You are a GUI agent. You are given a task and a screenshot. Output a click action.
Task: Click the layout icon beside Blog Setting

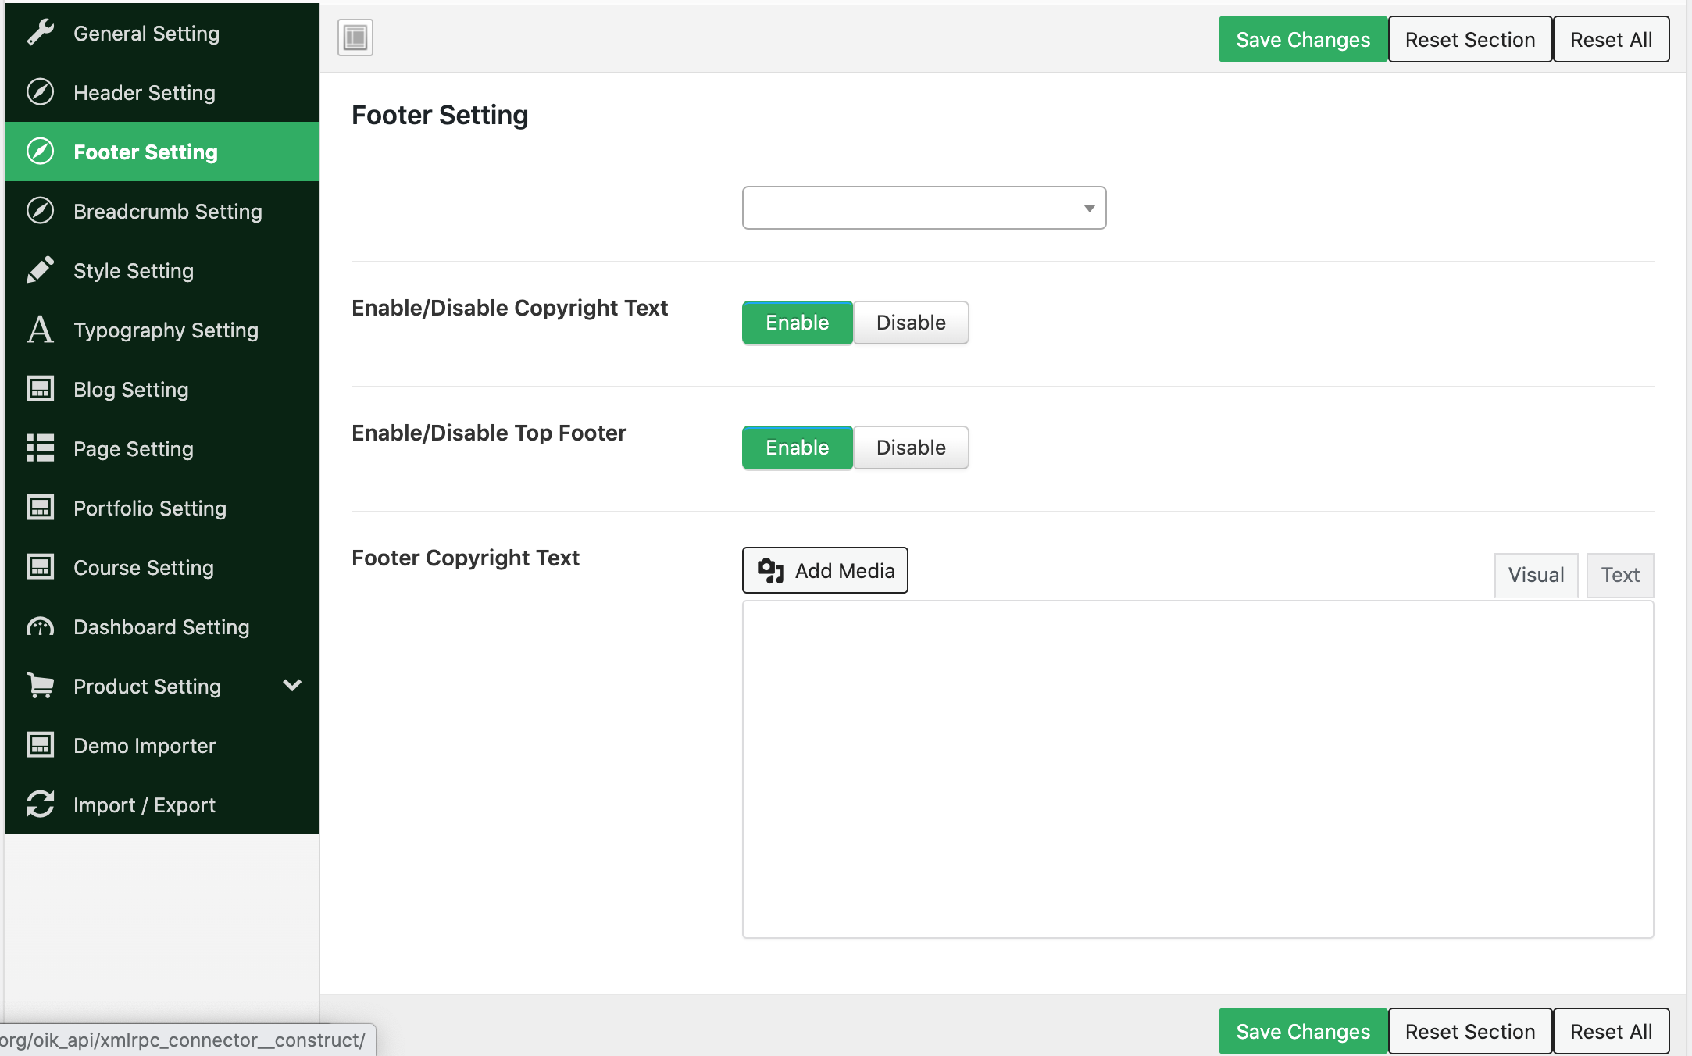coord(40,389)
